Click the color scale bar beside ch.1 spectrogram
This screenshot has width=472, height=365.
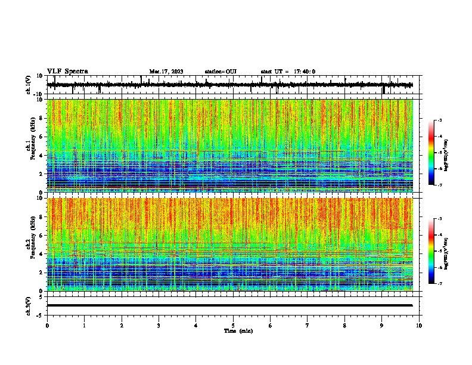[431, 153]
